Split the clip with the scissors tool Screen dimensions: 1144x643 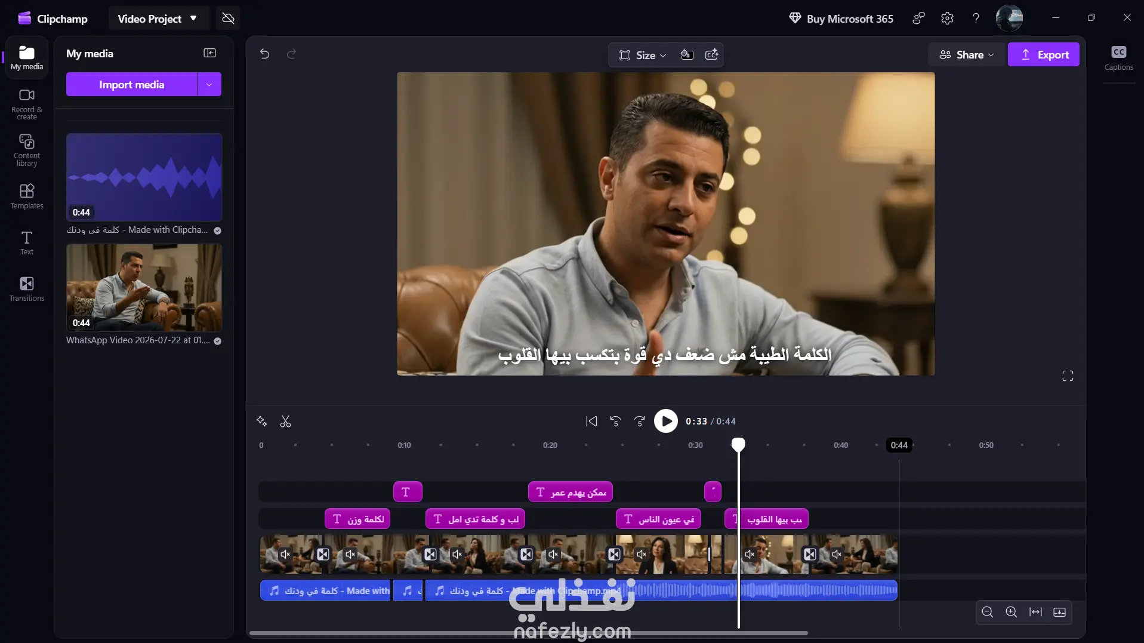point(285,422)
